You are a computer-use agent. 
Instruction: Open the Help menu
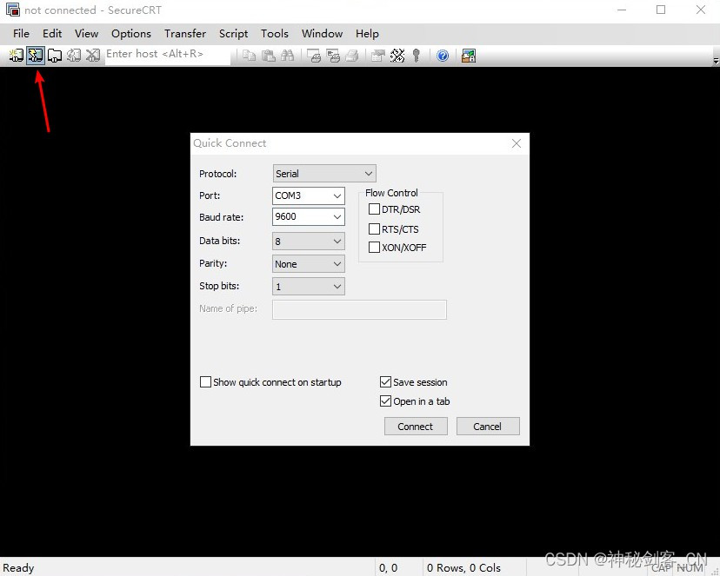(367, 34)
